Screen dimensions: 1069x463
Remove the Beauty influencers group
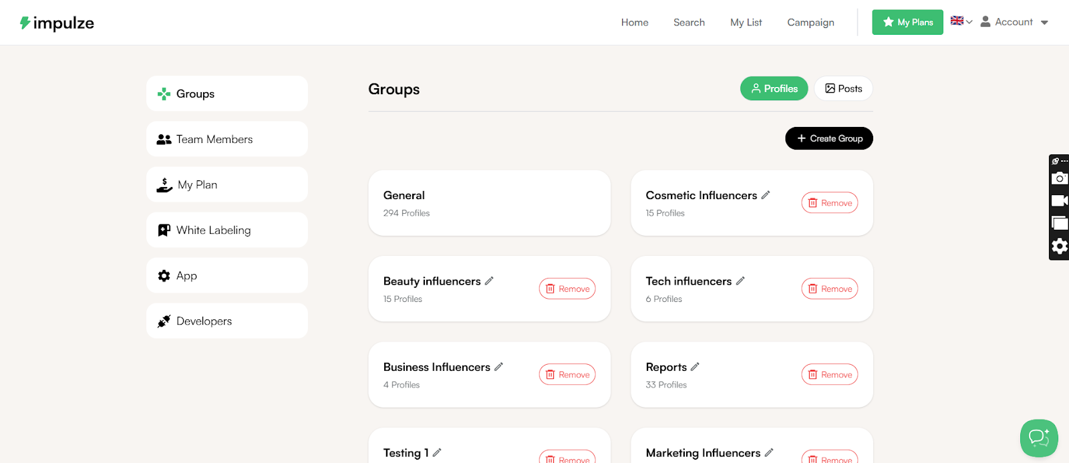coord(567,289)
